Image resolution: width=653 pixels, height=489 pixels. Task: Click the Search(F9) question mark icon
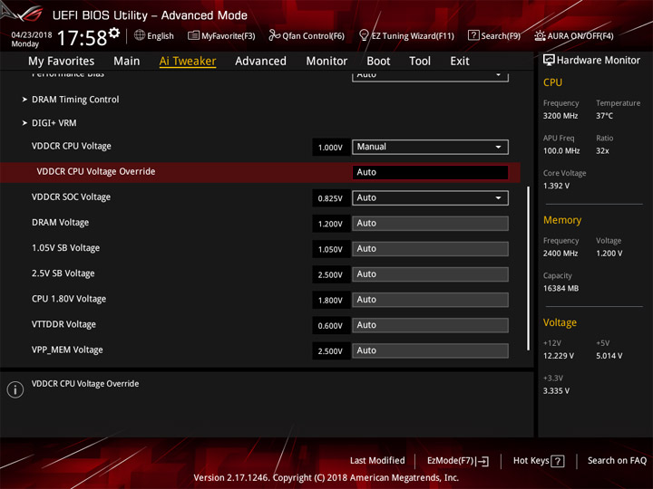(473, 35)
